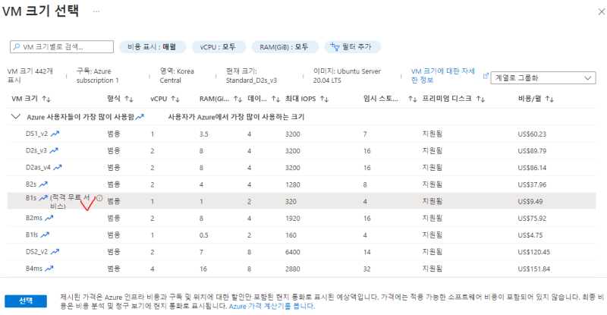Select the DS1_v2 size row
Screen dimensions: 607x315
click(x=301, y=134)
